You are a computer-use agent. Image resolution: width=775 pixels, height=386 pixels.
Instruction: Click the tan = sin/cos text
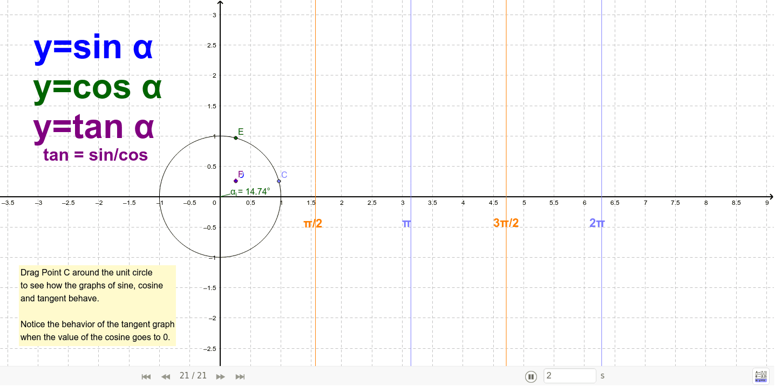coord(96,155)
